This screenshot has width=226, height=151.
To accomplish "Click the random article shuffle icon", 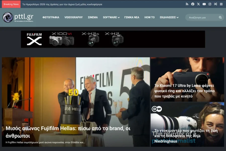I will [x=215, y=4].
